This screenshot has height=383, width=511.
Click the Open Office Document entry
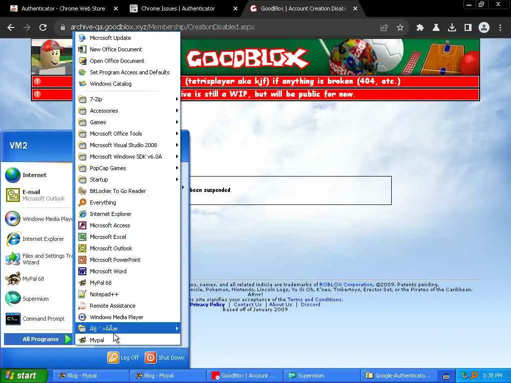pyautogui.click(x=128, y=61)
